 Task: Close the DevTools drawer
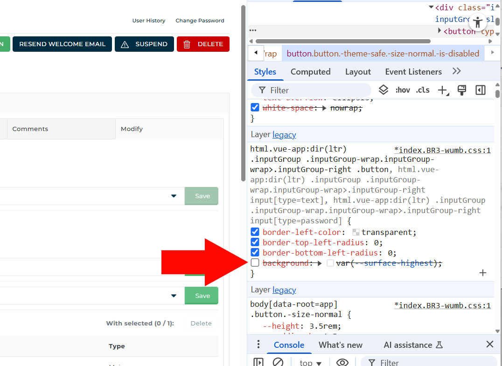[489, 344]
